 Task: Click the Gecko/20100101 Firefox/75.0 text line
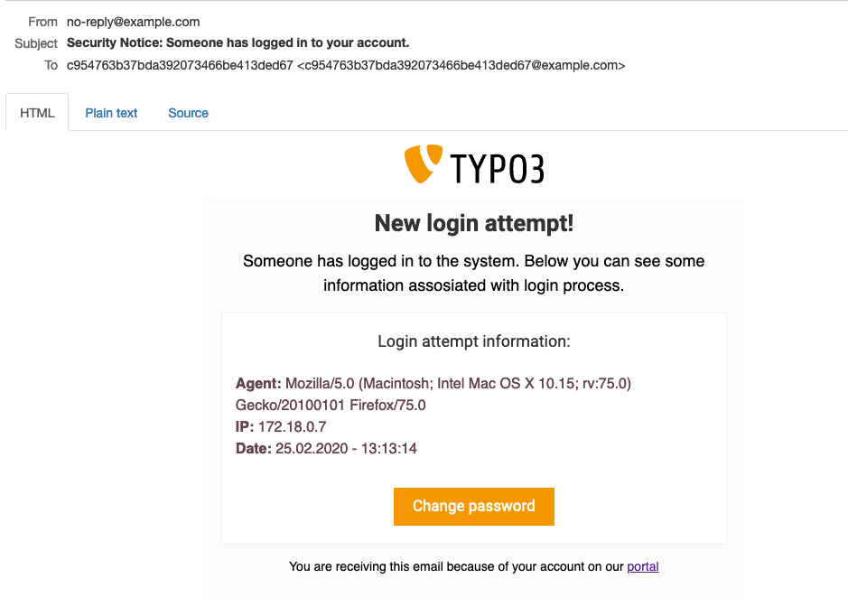click(331, 405)
